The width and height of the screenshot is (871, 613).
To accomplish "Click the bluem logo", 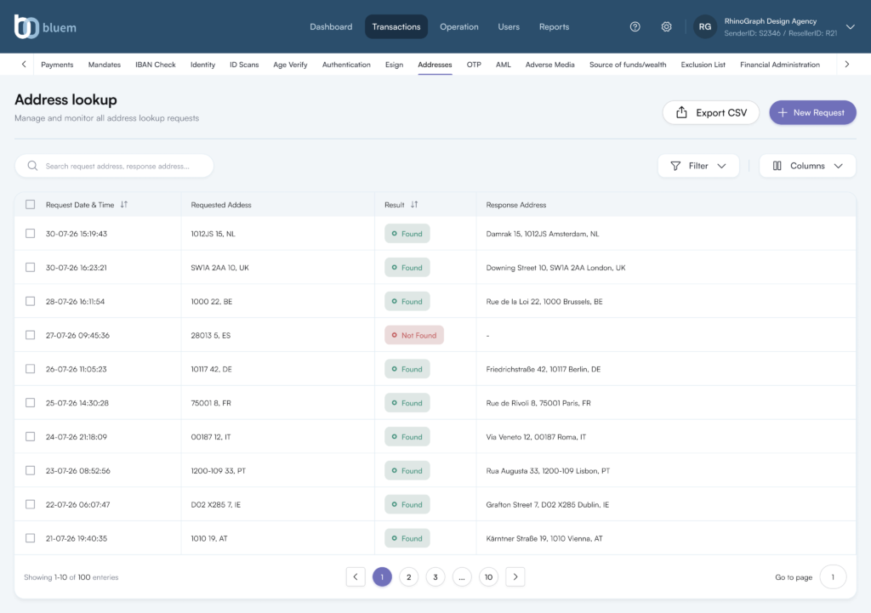I will (45, 26).
